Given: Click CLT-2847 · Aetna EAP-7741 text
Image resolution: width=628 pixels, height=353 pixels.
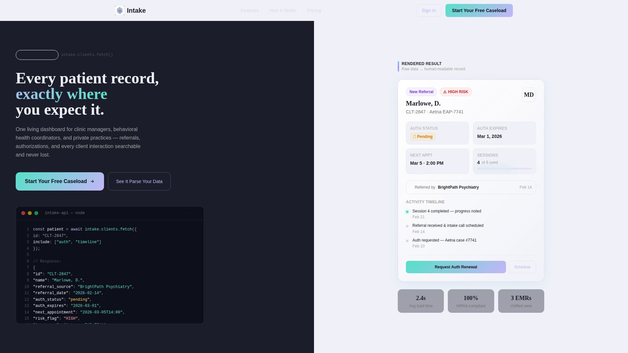Looking at the screenshot, I should pos(435,112).
